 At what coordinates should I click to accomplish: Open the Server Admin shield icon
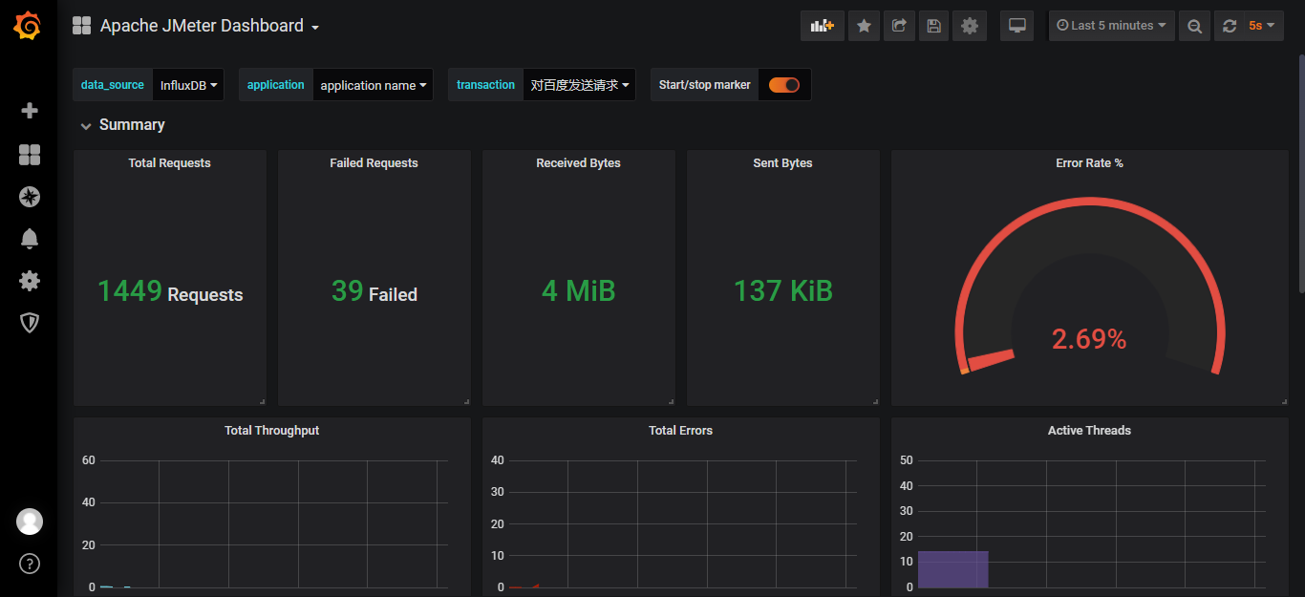coord(30,323)
